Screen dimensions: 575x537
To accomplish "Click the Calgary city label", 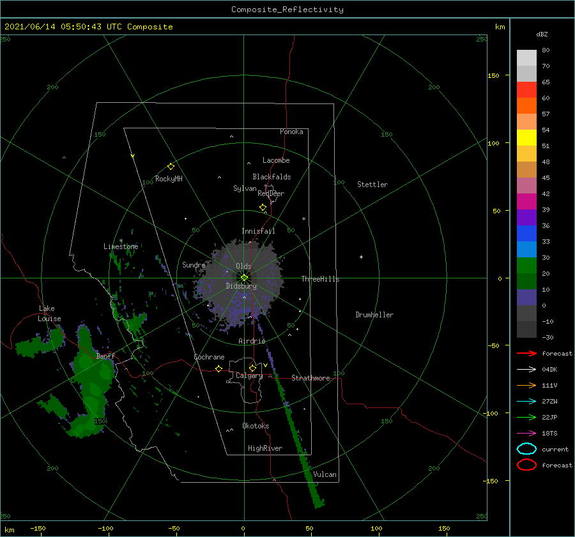I will [249, 375].
